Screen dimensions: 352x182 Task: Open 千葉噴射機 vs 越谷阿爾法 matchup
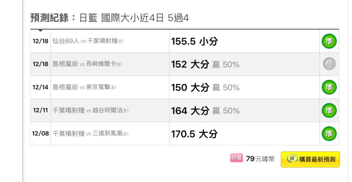[91, 110]
